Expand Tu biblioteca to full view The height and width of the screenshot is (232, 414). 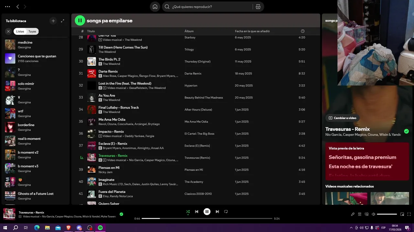coord(62,21)
